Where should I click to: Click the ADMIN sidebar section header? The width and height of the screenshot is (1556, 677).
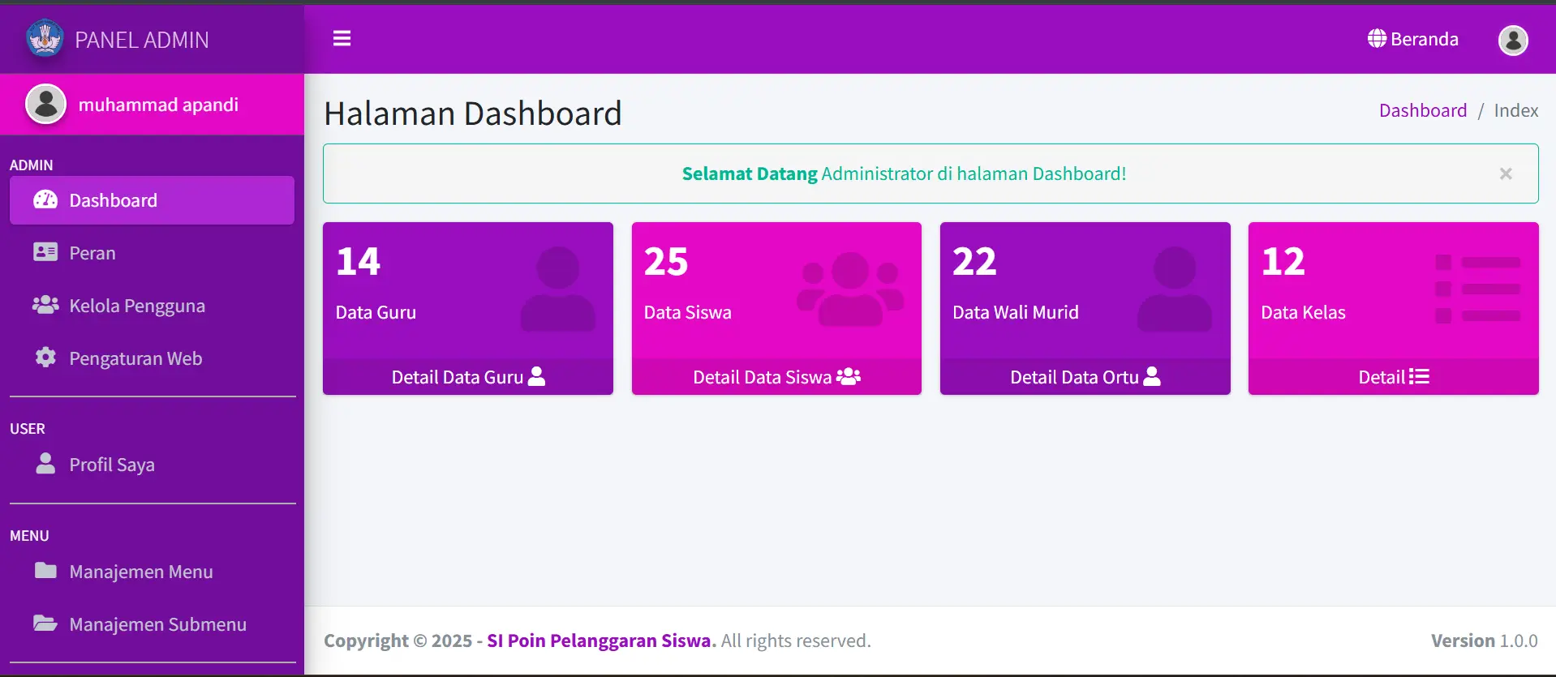[31, 165]
